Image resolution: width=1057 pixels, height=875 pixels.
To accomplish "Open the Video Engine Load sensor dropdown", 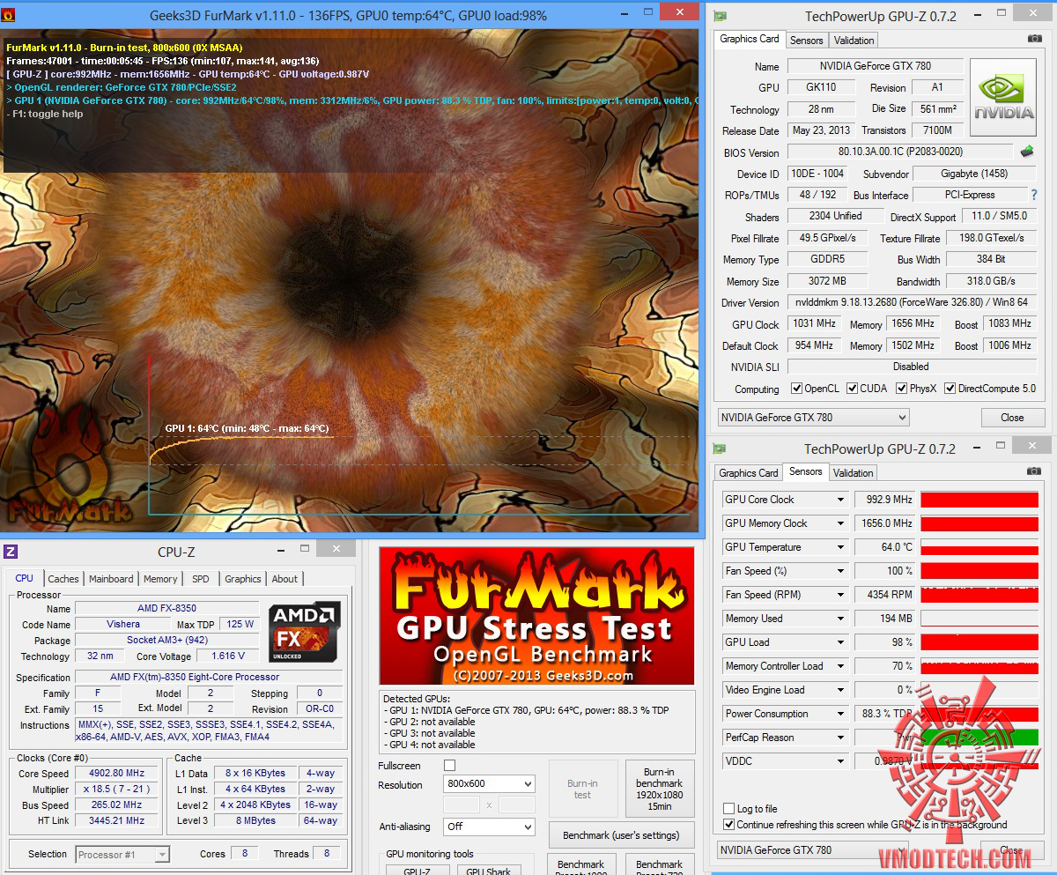I will [x=839, y=690].
